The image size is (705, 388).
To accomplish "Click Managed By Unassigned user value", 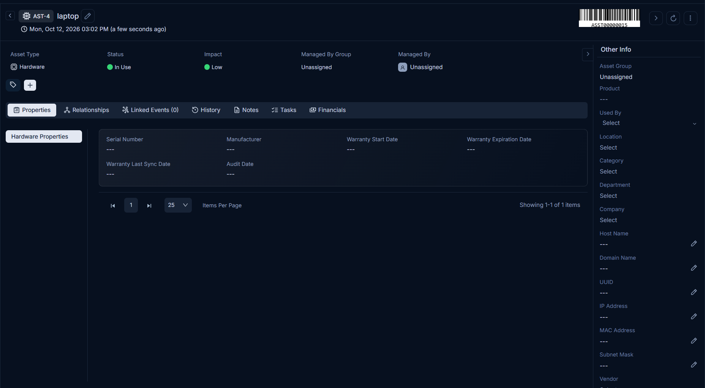I will tap(420, 67).
